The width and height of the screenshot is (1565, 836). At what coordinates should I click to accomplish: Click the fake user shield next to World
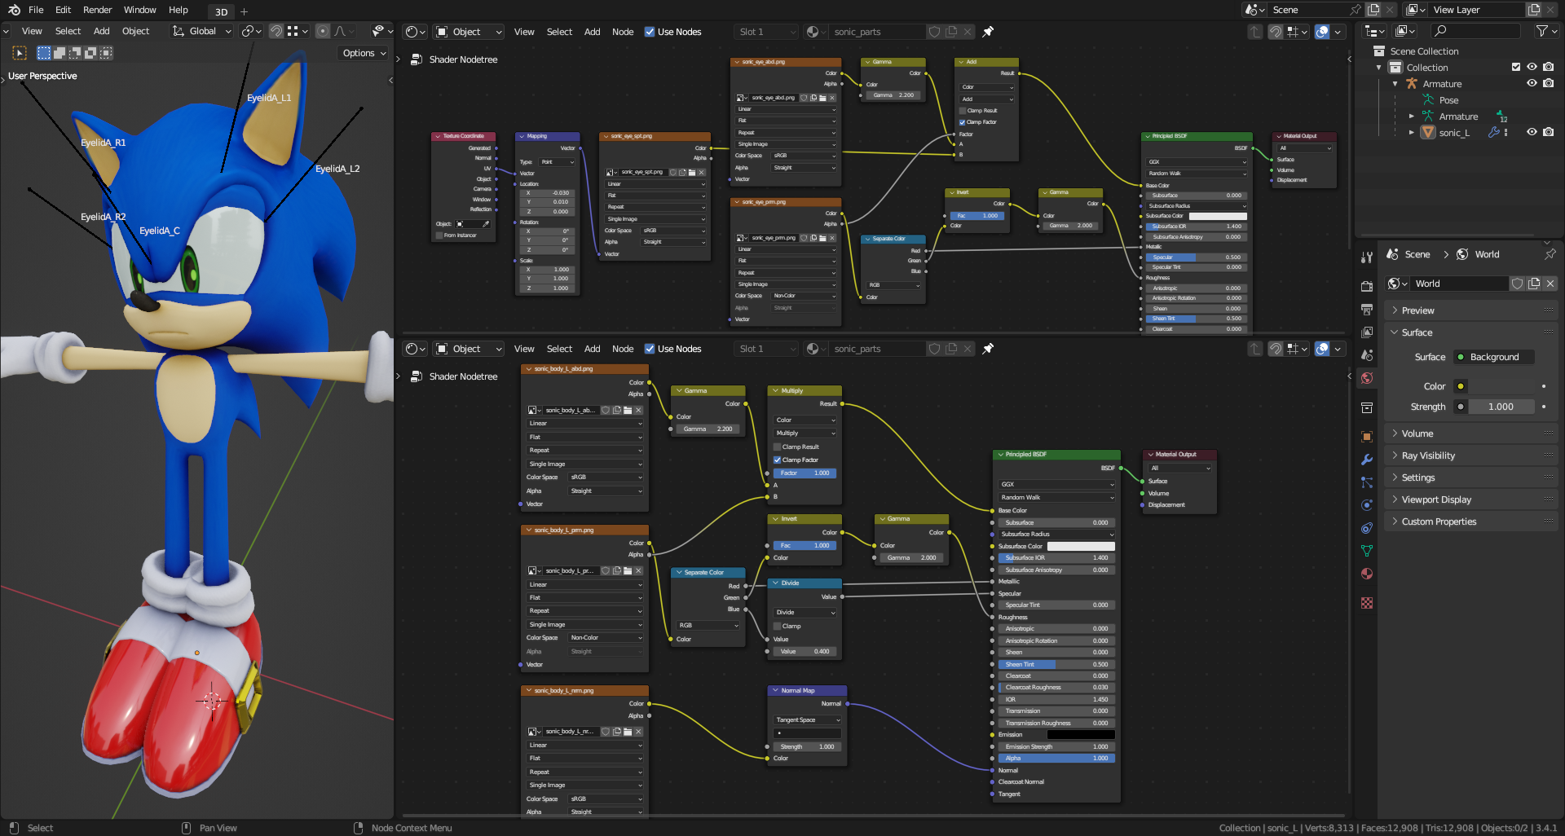[1518, 284]
